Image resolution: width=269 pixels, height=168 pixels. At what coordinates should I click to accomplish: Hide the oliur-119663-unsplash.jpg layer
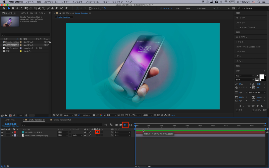(2, 135)
